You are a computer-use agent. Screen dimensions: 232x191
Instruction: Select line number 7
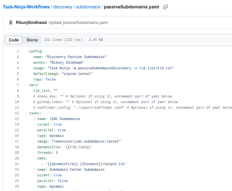coord(18,85)
